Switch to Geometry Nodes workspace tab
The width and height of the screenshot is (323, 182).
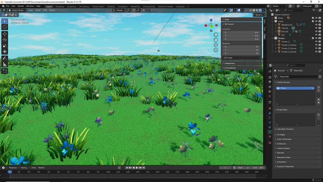[x=165, y=7]
